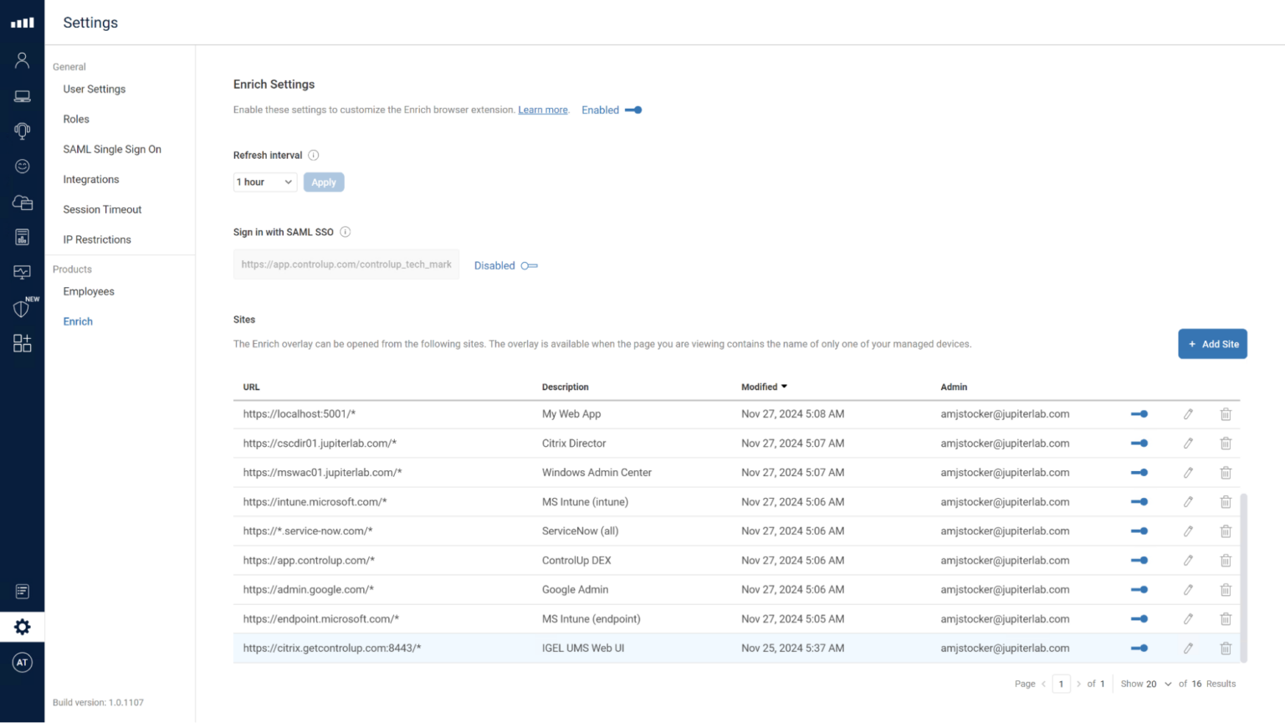Open the user profile icon in sidebar

point(22,59)
